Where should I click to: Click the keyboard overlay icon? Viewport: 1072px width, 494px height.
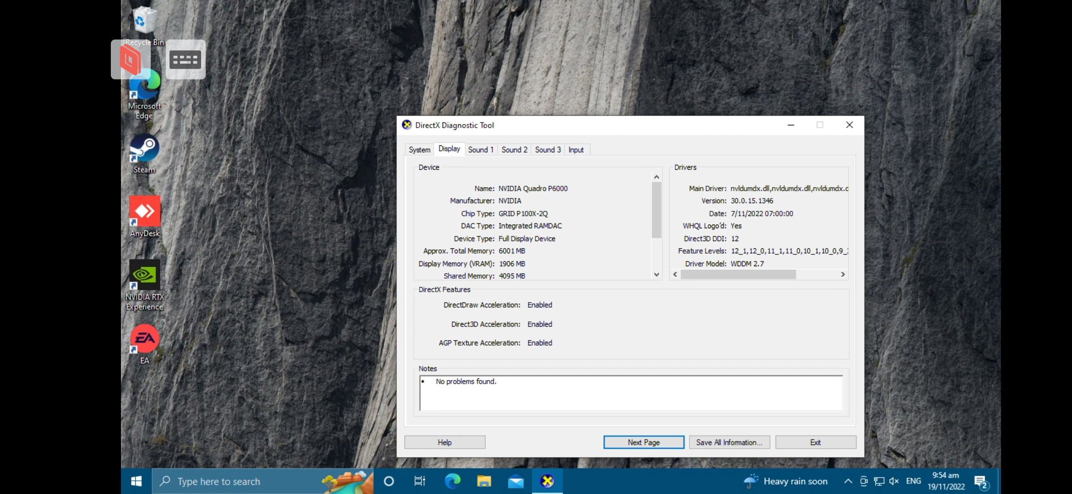[186, 59]
